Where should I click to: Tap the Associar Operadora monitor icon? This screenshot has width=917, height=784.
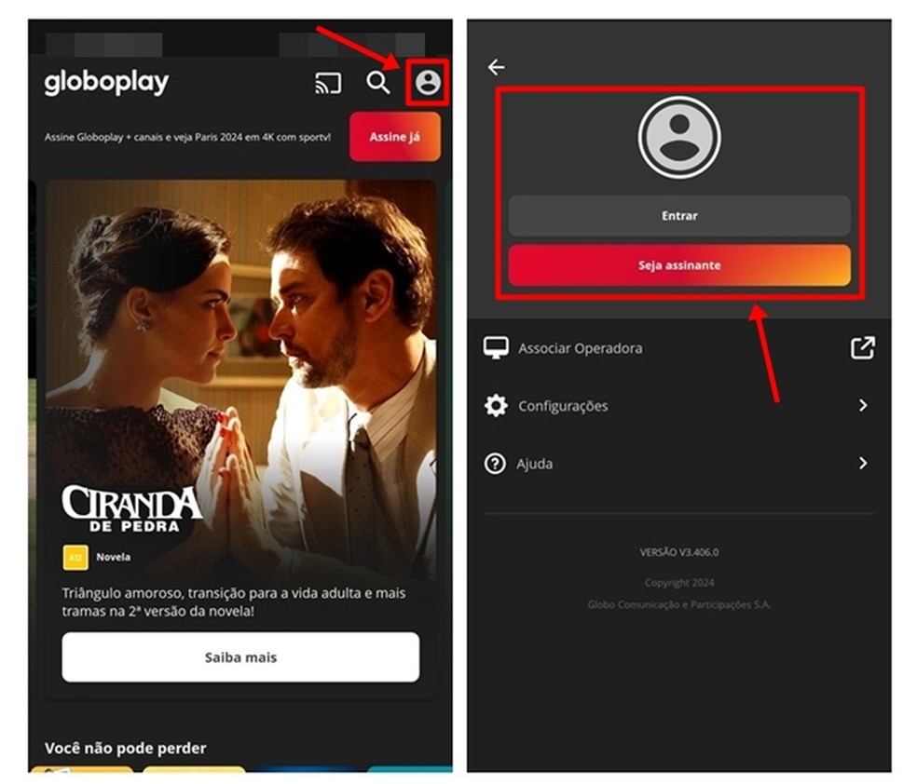[x=497, y=347]
